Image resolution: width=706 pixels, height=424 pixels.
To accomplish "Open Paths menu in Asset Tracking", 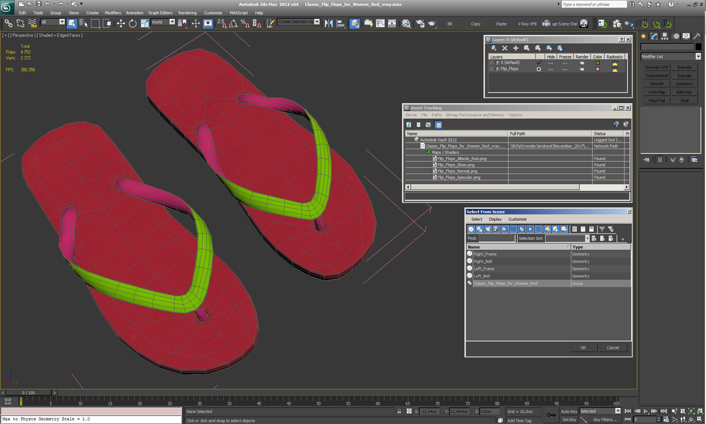I will tap(436, 115).
